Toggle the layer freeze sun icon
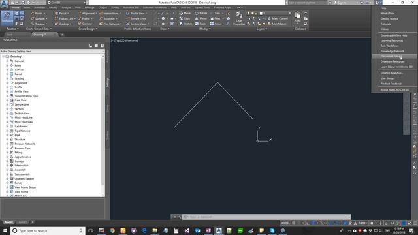Image resolution: width=418 pixels, height=235 pixels. [x=252, y=13]
